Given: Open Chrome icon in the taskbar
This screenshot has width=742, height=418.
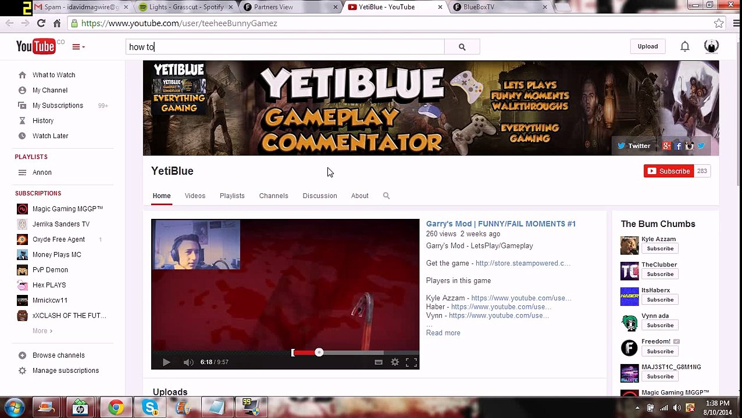Looking at the screenshot, I should [x=116, y=408].
